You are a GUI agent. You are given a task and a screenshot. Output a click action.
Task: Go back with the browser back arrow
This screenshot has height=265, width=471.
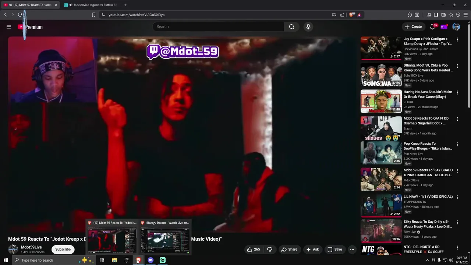coord(5,15)
